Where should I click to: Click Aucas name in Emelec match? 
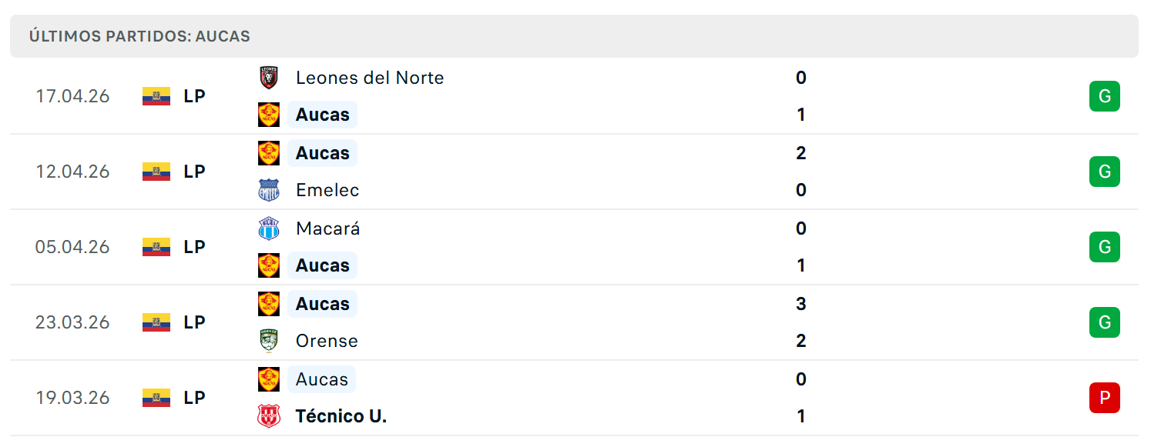(x=323, y=153)
